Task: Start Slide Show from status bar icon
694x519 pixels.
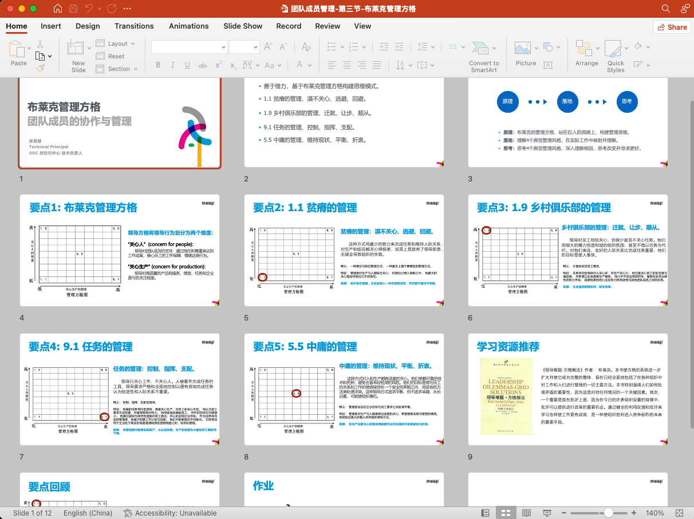Action: coord(547,513)
